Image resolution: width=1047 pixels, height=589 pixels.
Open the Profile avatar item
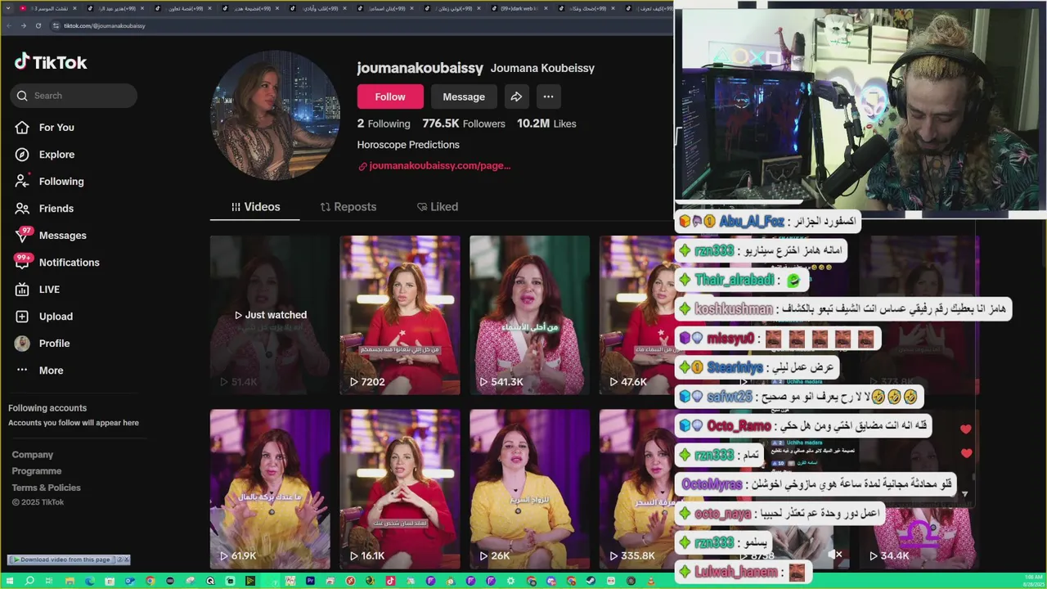[43, 344]
